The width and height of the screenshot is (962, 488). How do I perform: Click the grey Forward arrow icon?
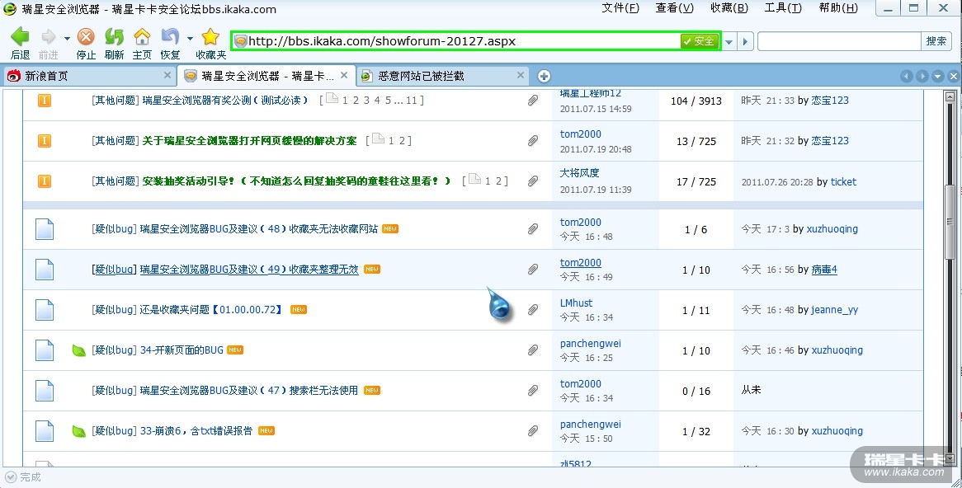tap(49, 37)
